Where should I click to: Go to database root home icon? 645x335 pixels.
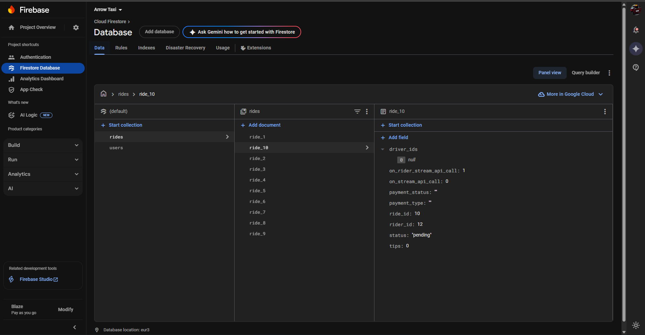pos(104,94)
